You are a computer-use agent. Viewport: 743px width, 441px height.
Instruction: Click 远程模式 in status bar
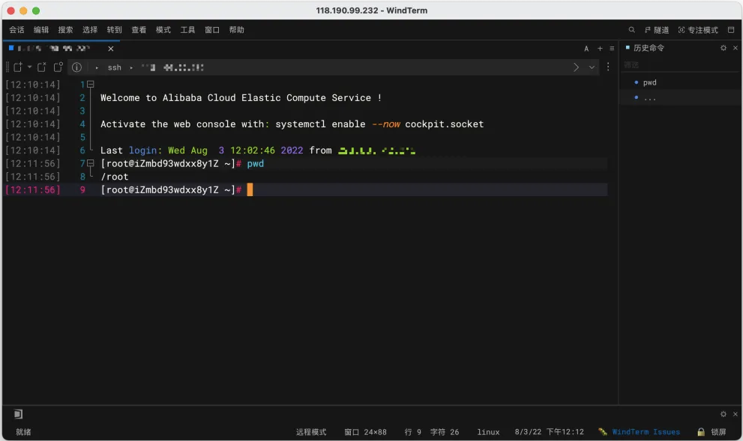(311, 432)
